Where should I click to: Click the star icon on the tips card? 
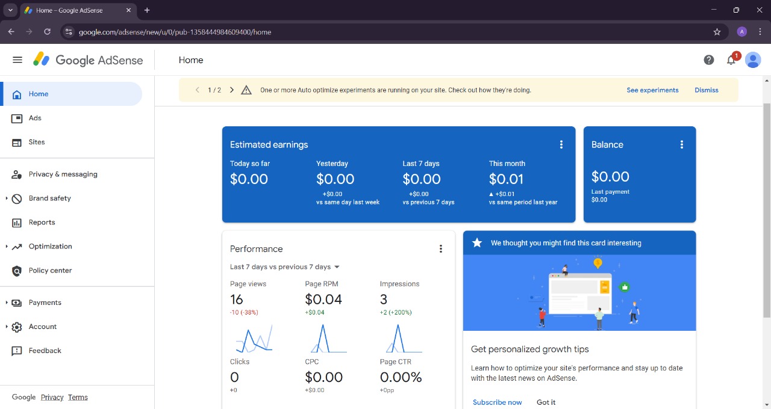coord(477,243)
